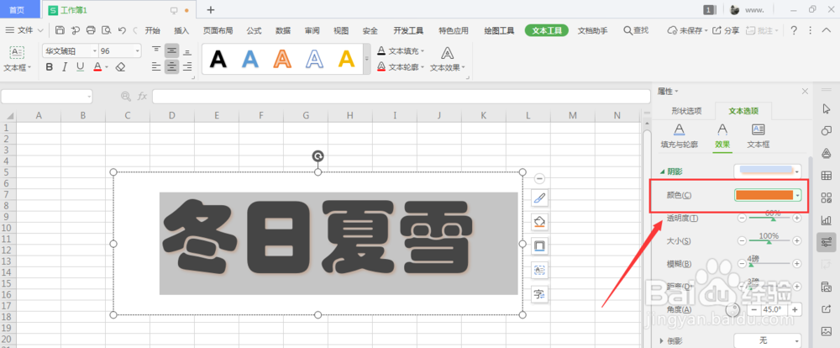The width and height of the screenshot is (840, 348).
Task: Switch to the 绘图工具 ribbon tab
Action: (499, 30)
